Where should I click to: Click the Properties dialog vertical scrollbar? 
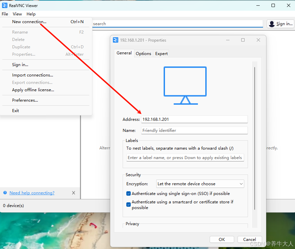click(x=255, y=138)
